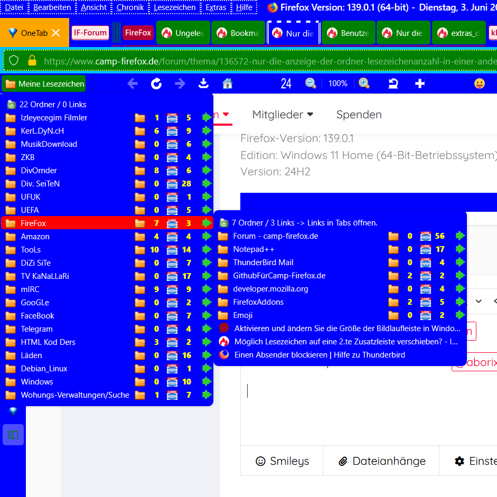Open the Spenden link
Screen dimensions: 497x497
(x=359, y=115)
